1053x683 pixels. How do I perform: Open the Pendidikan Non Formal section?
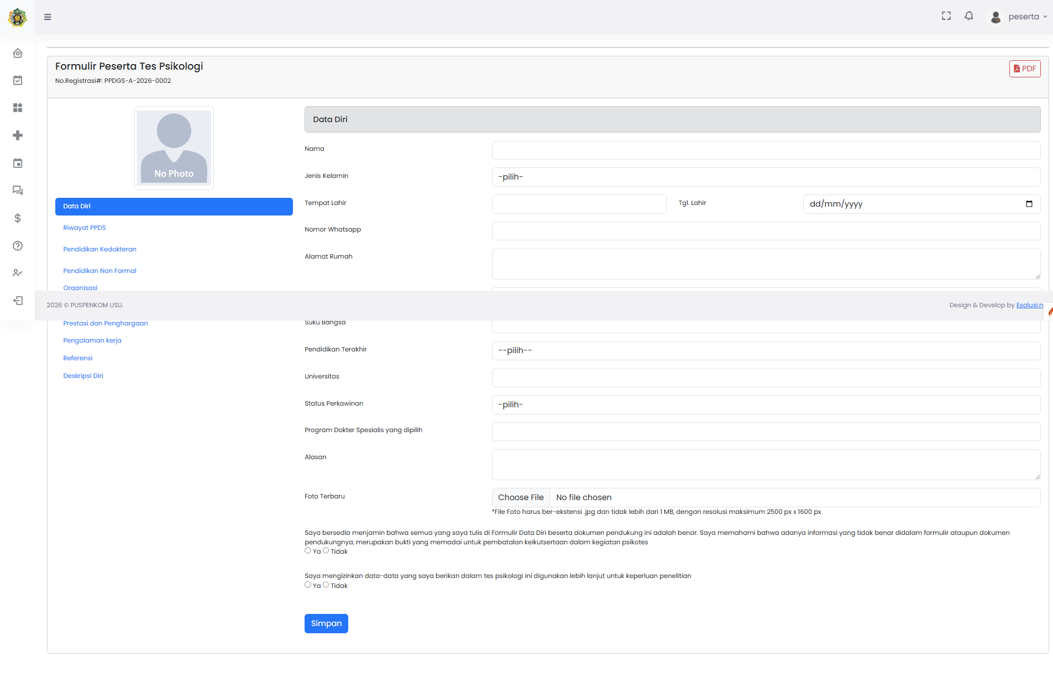[99, 271]
